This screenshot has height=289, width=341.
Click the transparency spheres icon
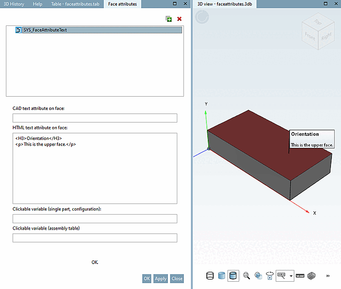[x=258, y=275]
